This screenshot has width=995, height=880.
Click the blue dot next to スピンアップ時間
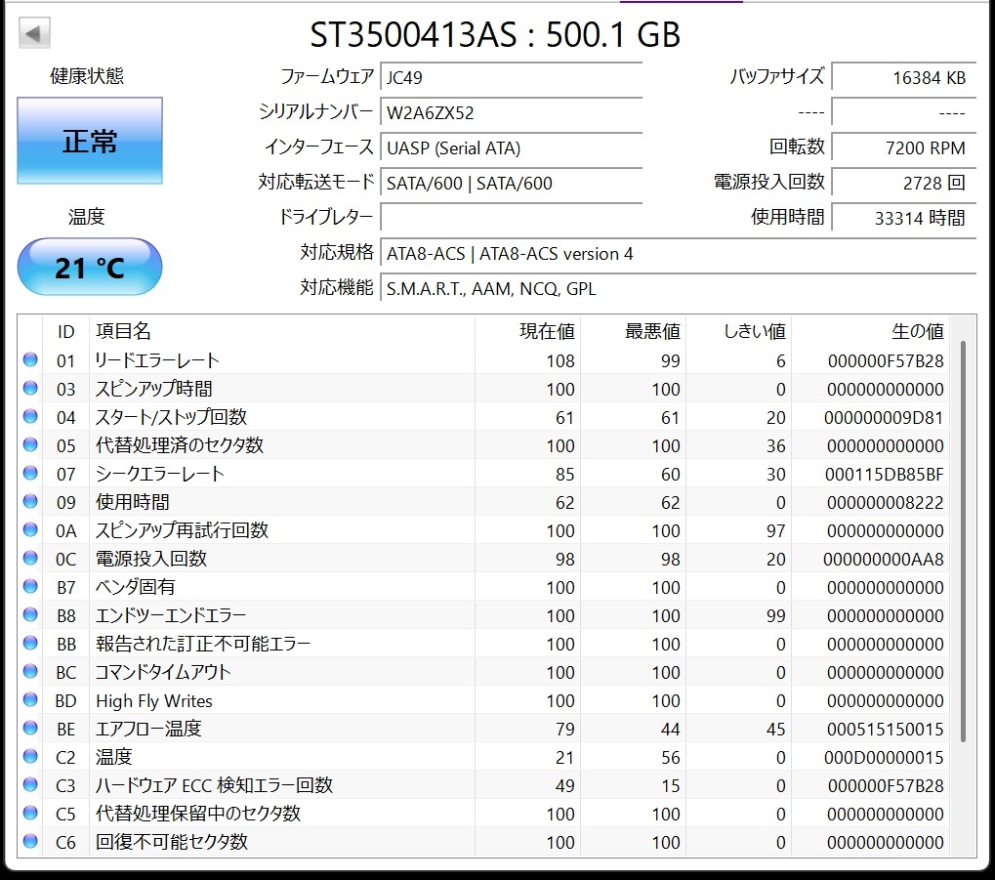click(29, 389)
